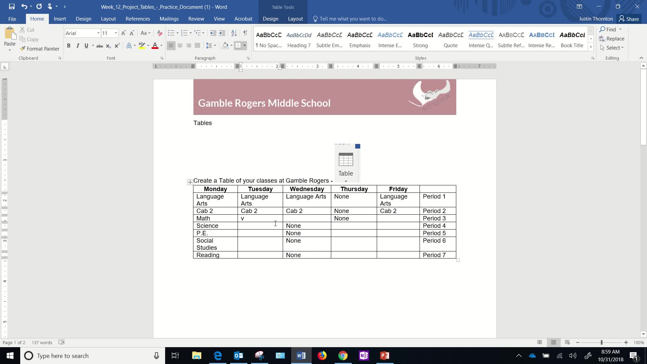Apply superscript formatting
This screenshot has height=364, width=647.
(117, 46)
